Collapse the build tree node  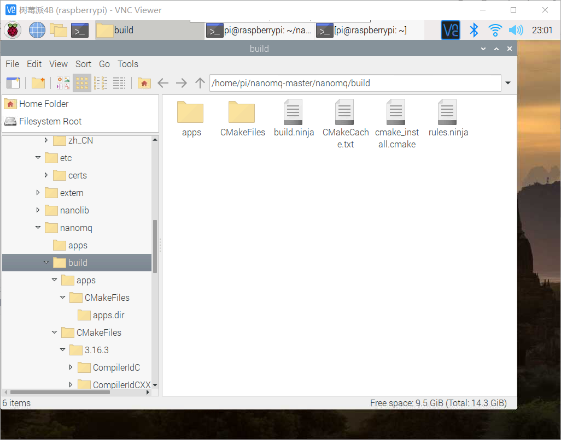(46, 263)
